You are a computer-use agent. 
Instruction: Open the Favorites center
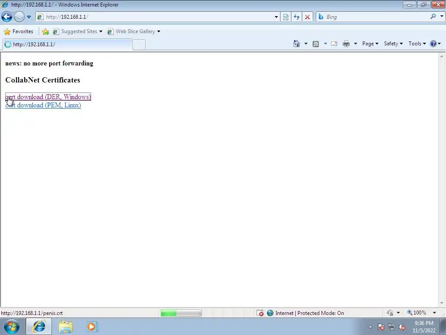point(19,31)
